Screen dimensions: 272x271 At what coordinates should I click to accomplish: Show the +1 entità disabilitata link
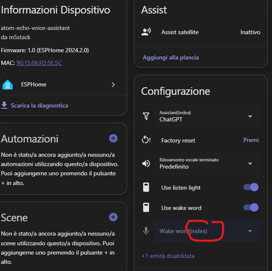[168, 256]
